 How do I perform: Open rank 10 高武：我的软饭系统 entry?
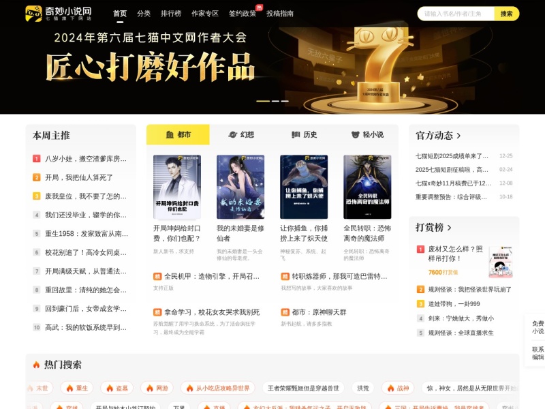click(x=86, y=328)
